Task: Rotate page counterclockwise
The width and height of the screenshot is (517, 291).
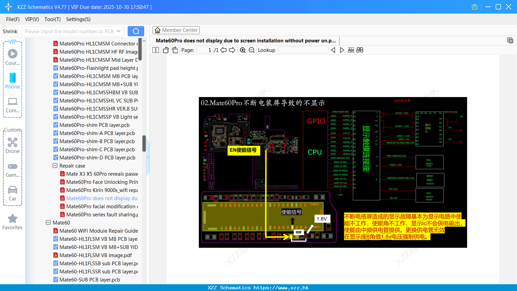Action: pos(166,50)
